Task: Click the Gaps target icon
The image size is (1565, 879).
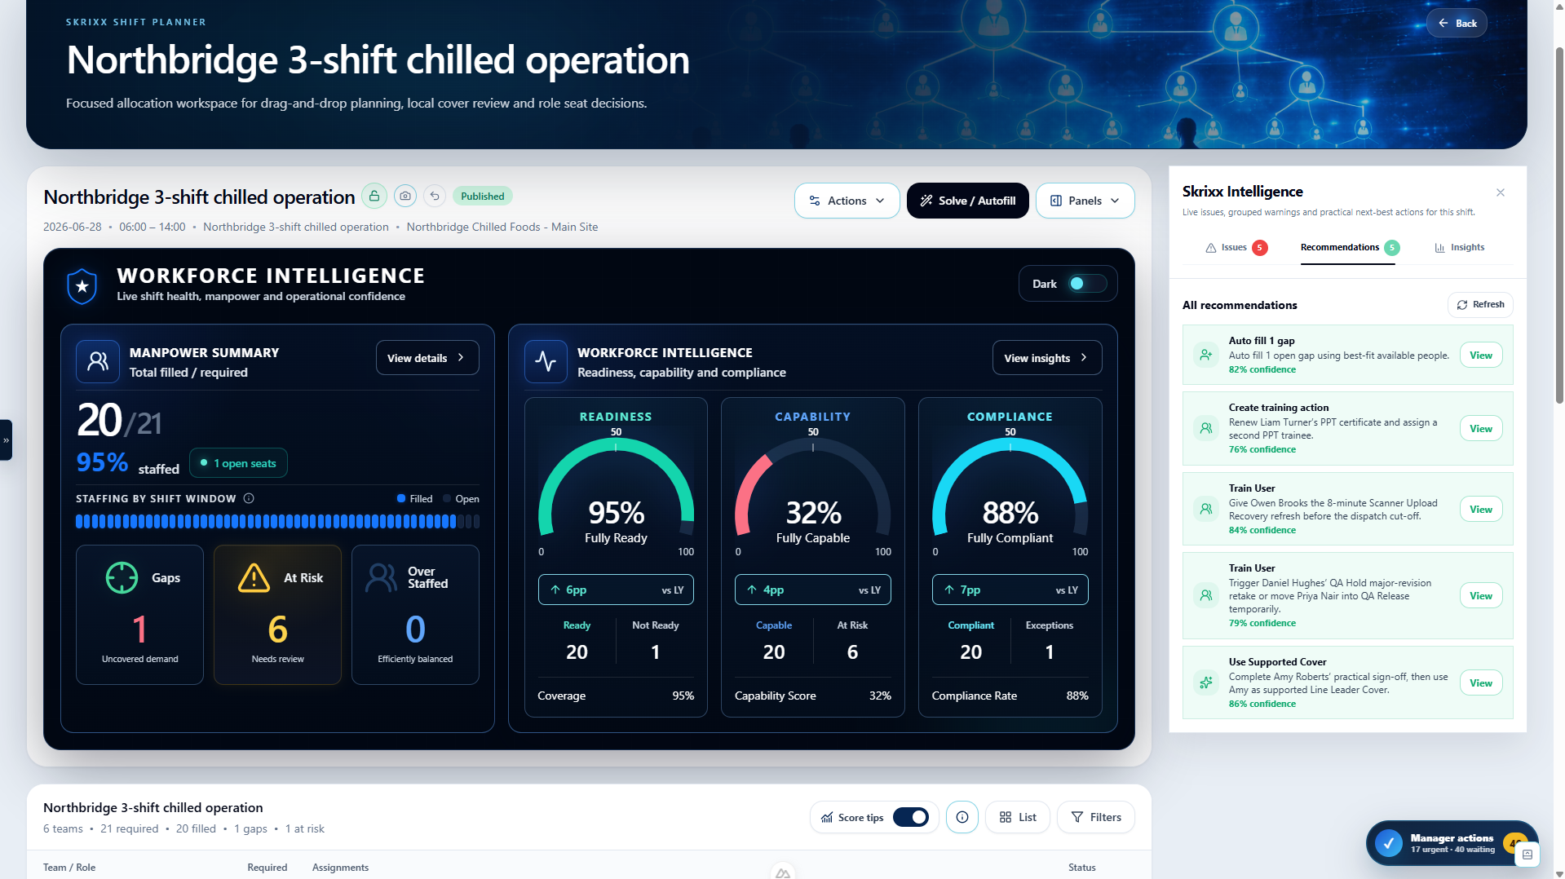Action: (122, 578)
